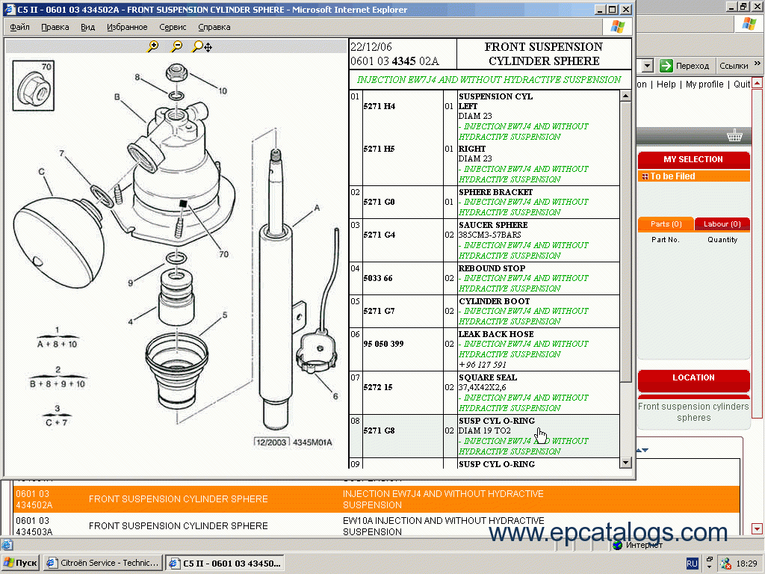Open the Файл menu
This screenshot has height=574, width=765.
pyautogui.click(x=19, y=27)
